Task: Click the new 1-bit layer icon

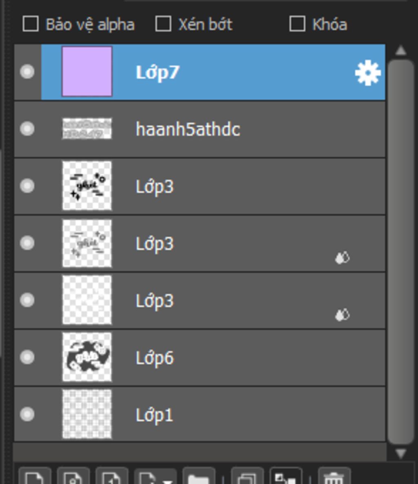Action: [111, 477]
